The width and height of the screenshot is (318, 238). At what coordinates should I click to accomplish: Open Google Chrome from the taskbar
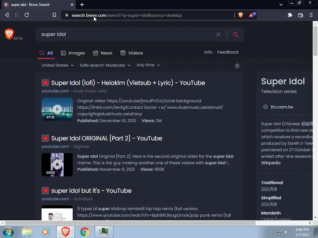(85, 232)
